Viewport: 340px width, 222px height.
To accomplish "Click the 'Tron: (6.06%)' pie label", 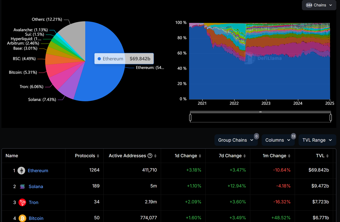I will [31, 86].
